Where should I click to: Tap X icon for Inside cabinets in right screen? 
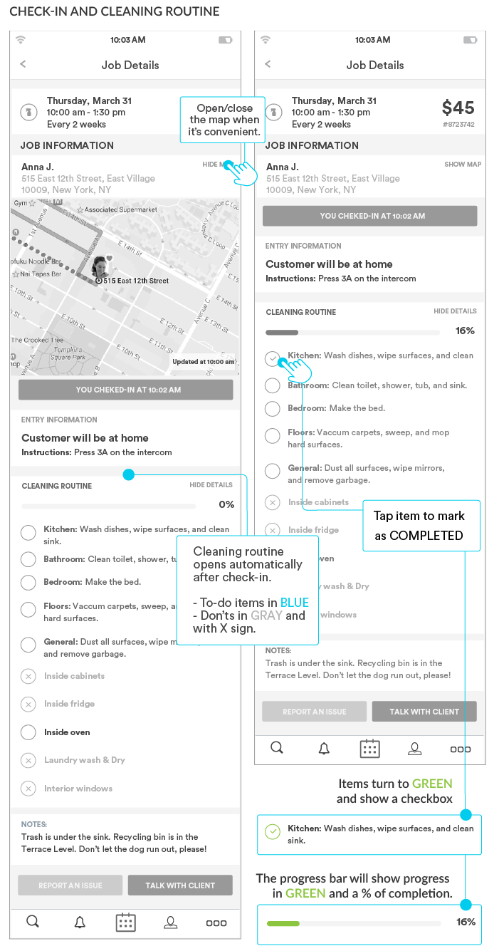pos(272,502)
